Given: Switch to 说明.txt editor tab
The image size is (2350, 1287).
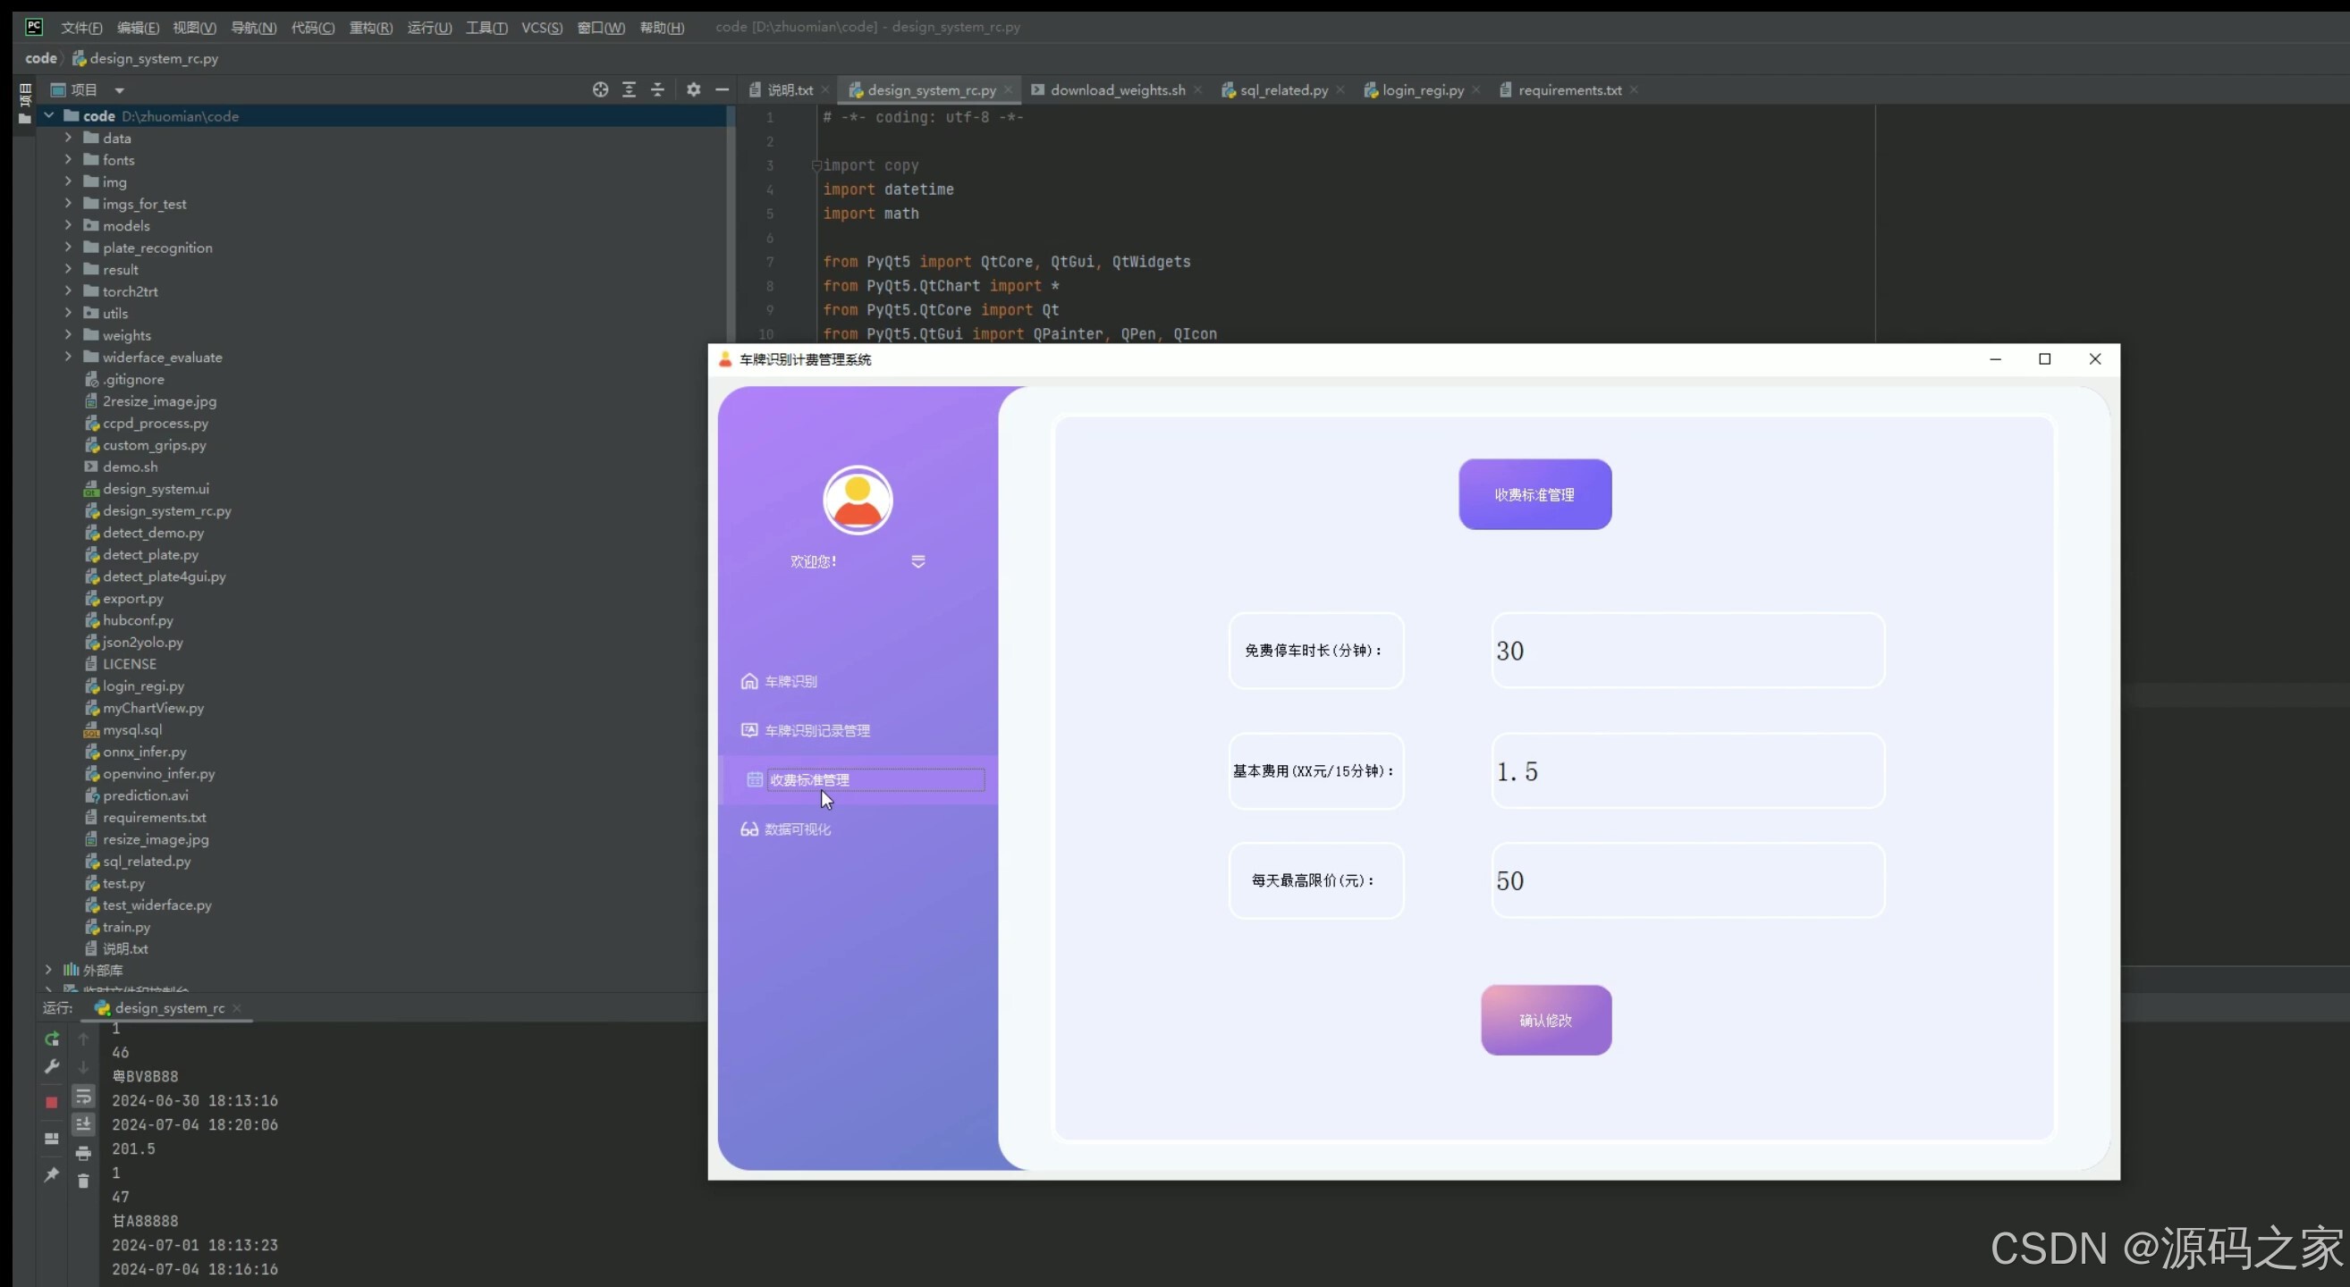Looking at the screenshot, I should click(x=789, y=89).
